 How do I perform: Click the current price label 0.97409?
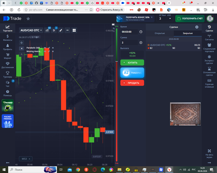109,132
